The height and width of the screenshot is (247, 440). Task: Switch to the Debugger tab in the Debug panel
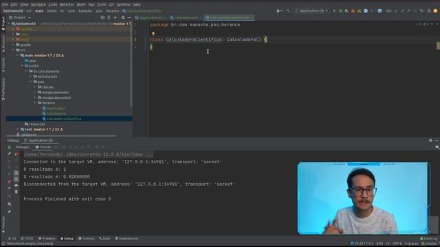(x=23, y=147)
